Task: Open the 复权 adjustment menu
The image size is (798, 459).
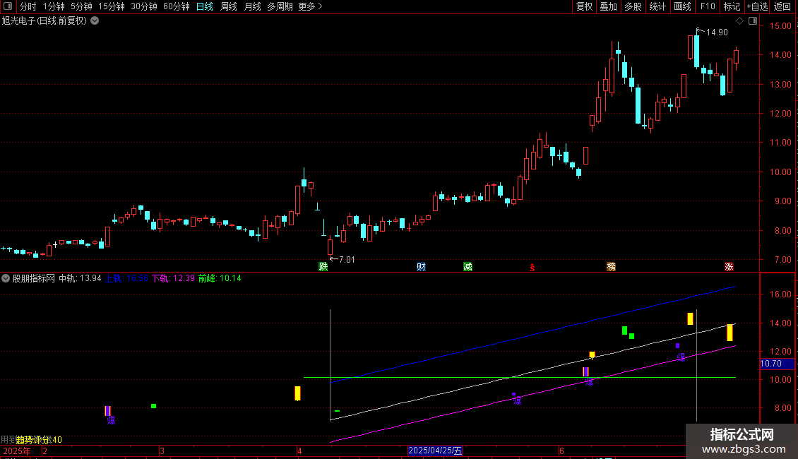Action: [x=584, y=6]
